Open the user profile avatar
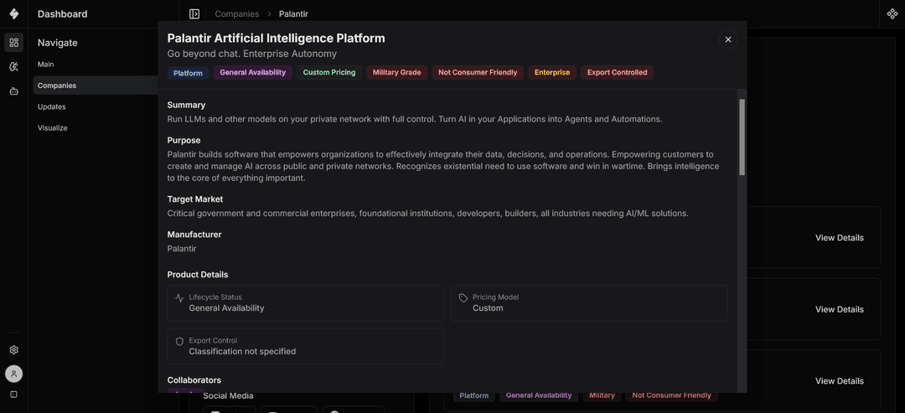905x413 pixels. pos(14,374)
